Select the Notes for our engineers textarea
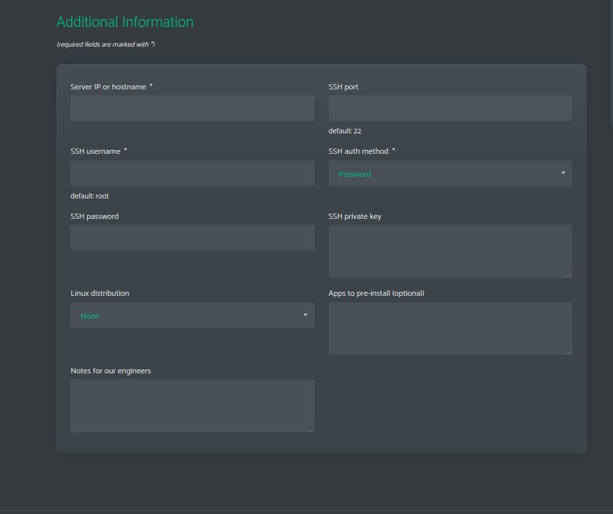Screen dimensions: 613x514 coord(192,406)
